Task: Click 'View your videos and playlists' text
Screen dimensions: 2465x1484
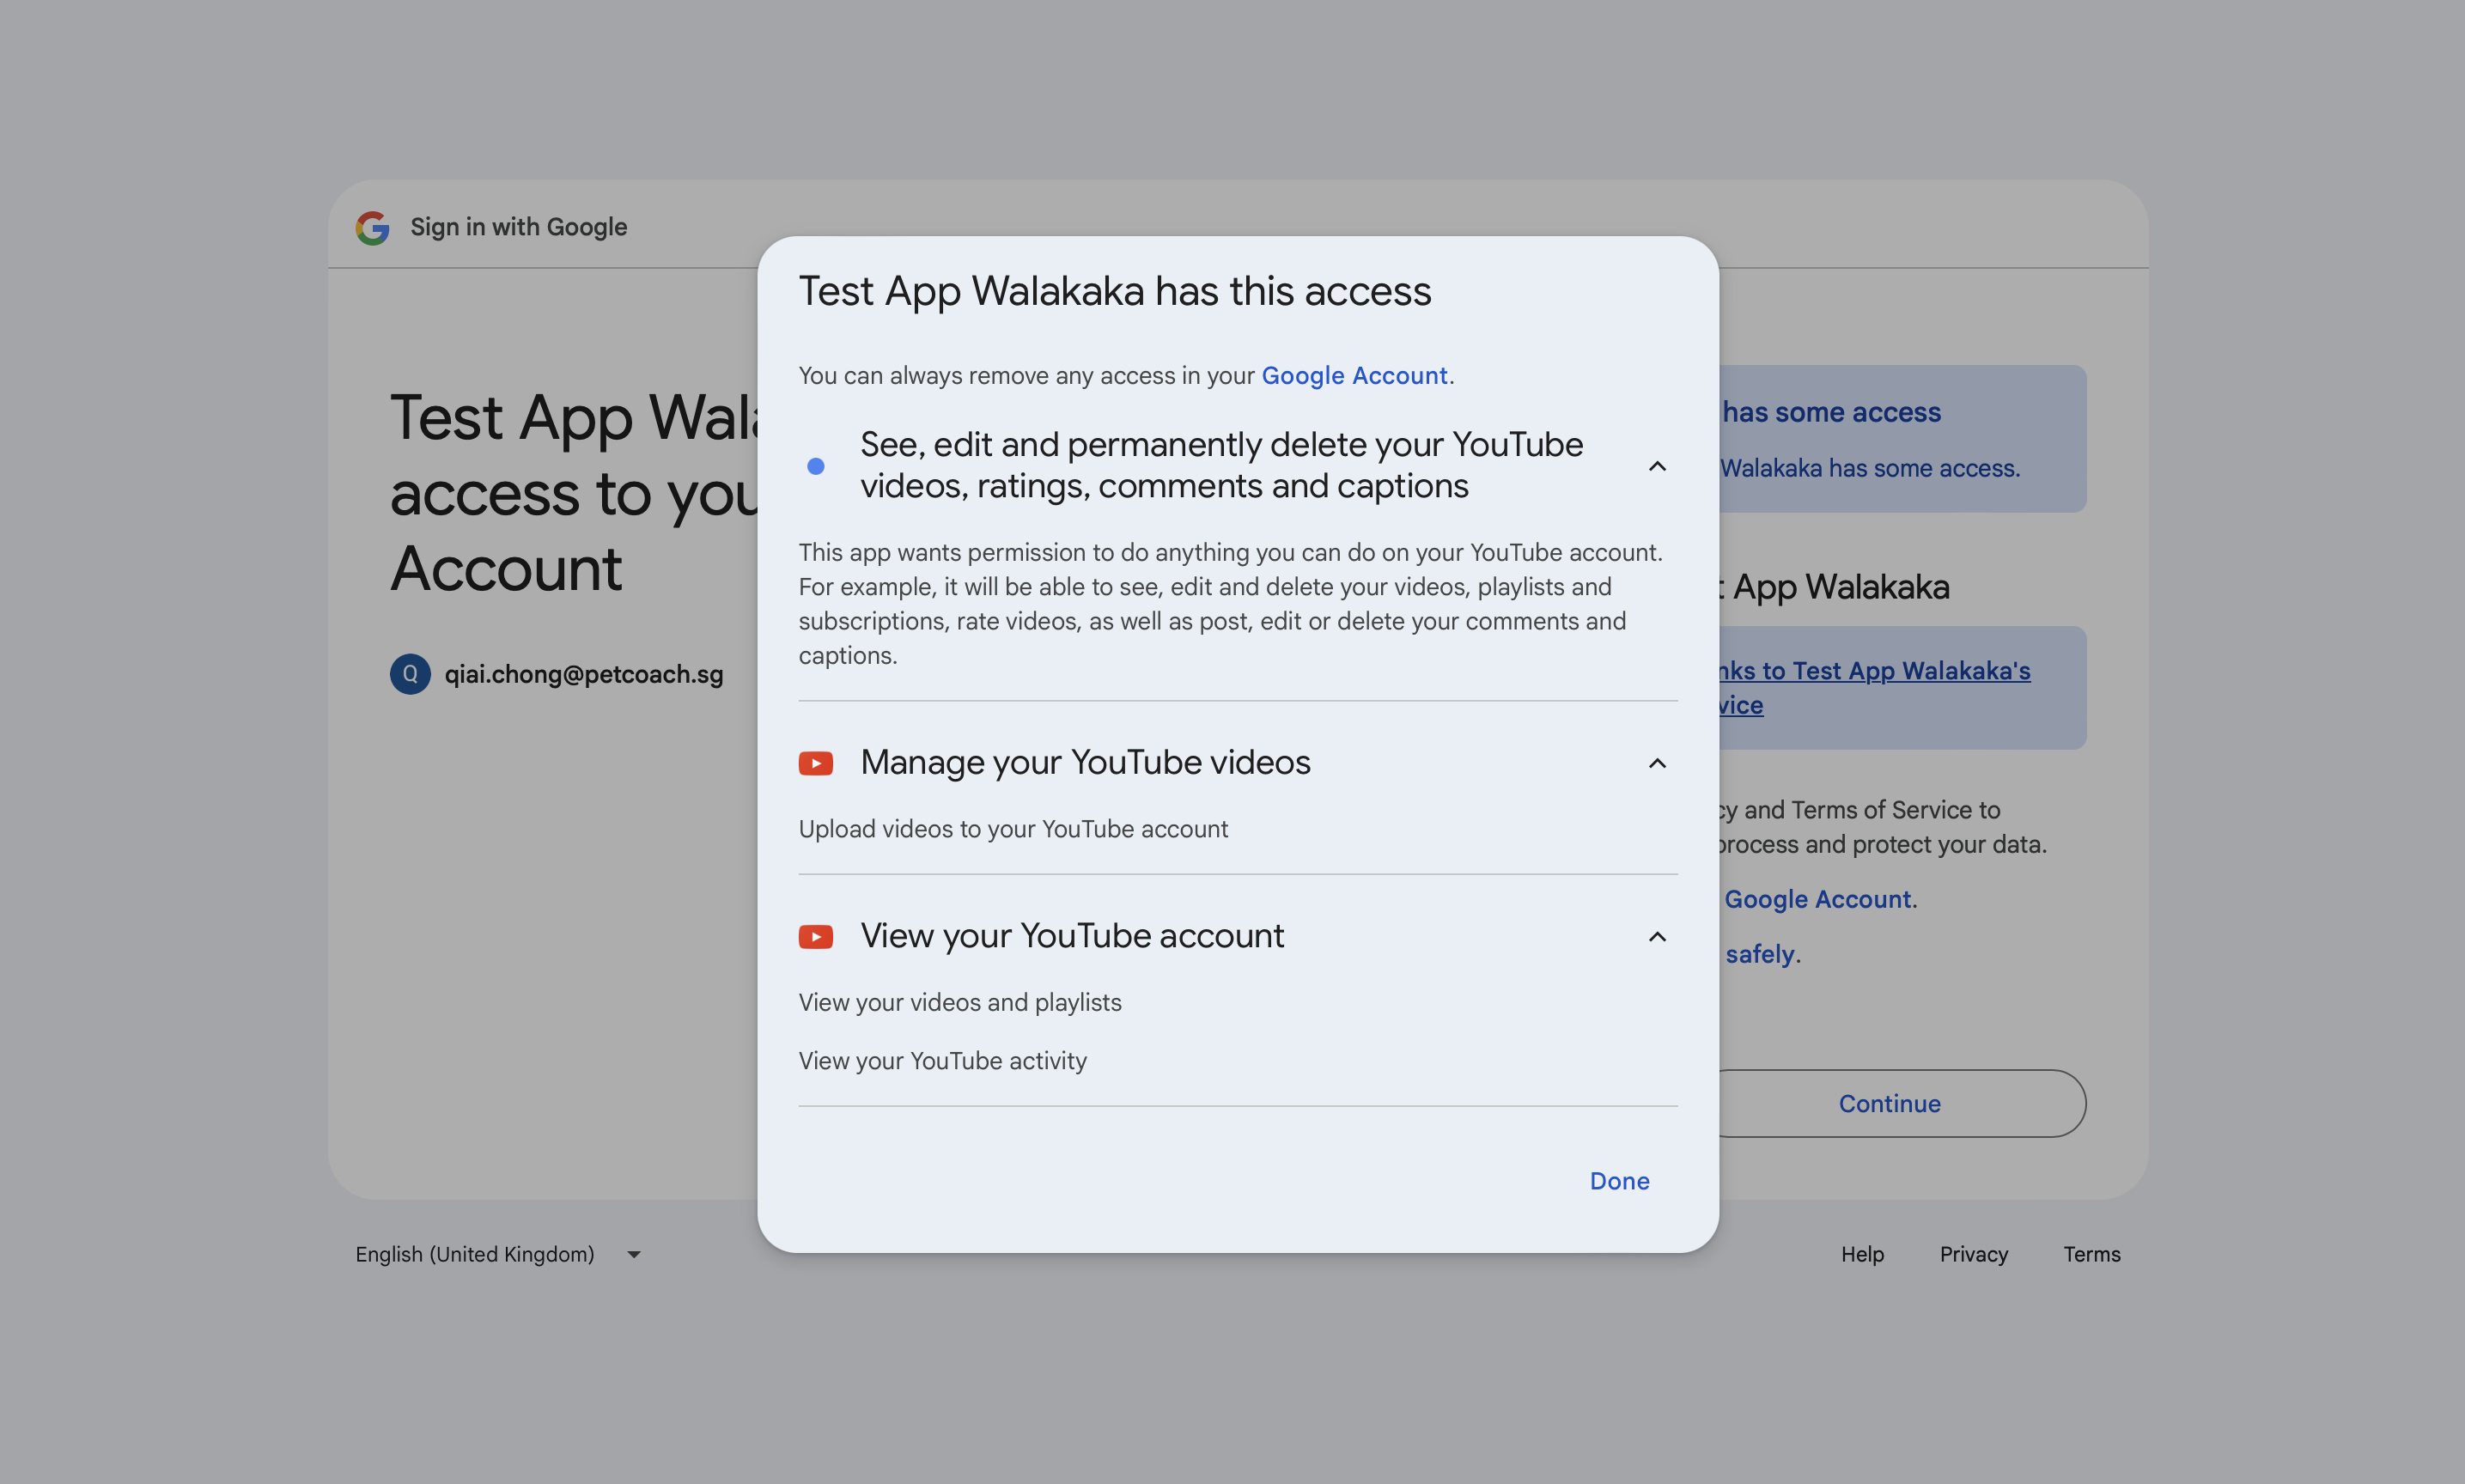Action: tap(960, 1002)
